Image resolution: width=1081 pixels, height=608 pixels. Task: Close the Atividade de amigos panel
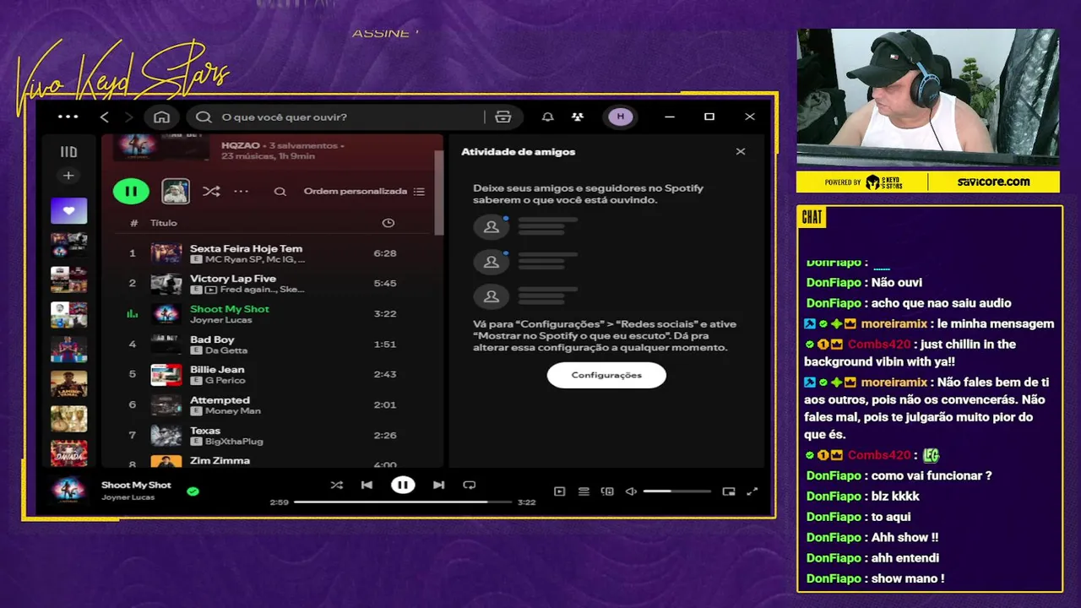741,152
